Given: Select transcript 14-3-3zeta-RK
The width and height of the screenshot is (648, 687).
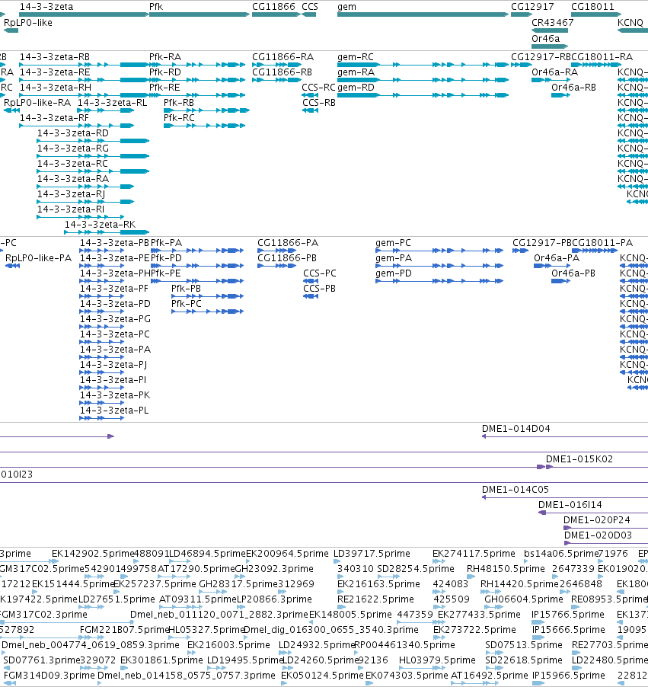Looking at the screenshot, I should click(x=101, y=225).
